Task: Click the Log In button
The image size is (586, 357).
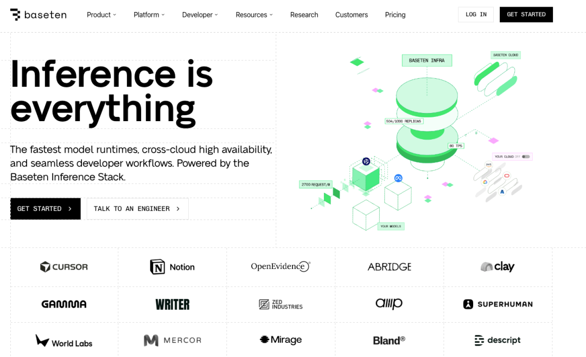Action: [x=476, y=15]
